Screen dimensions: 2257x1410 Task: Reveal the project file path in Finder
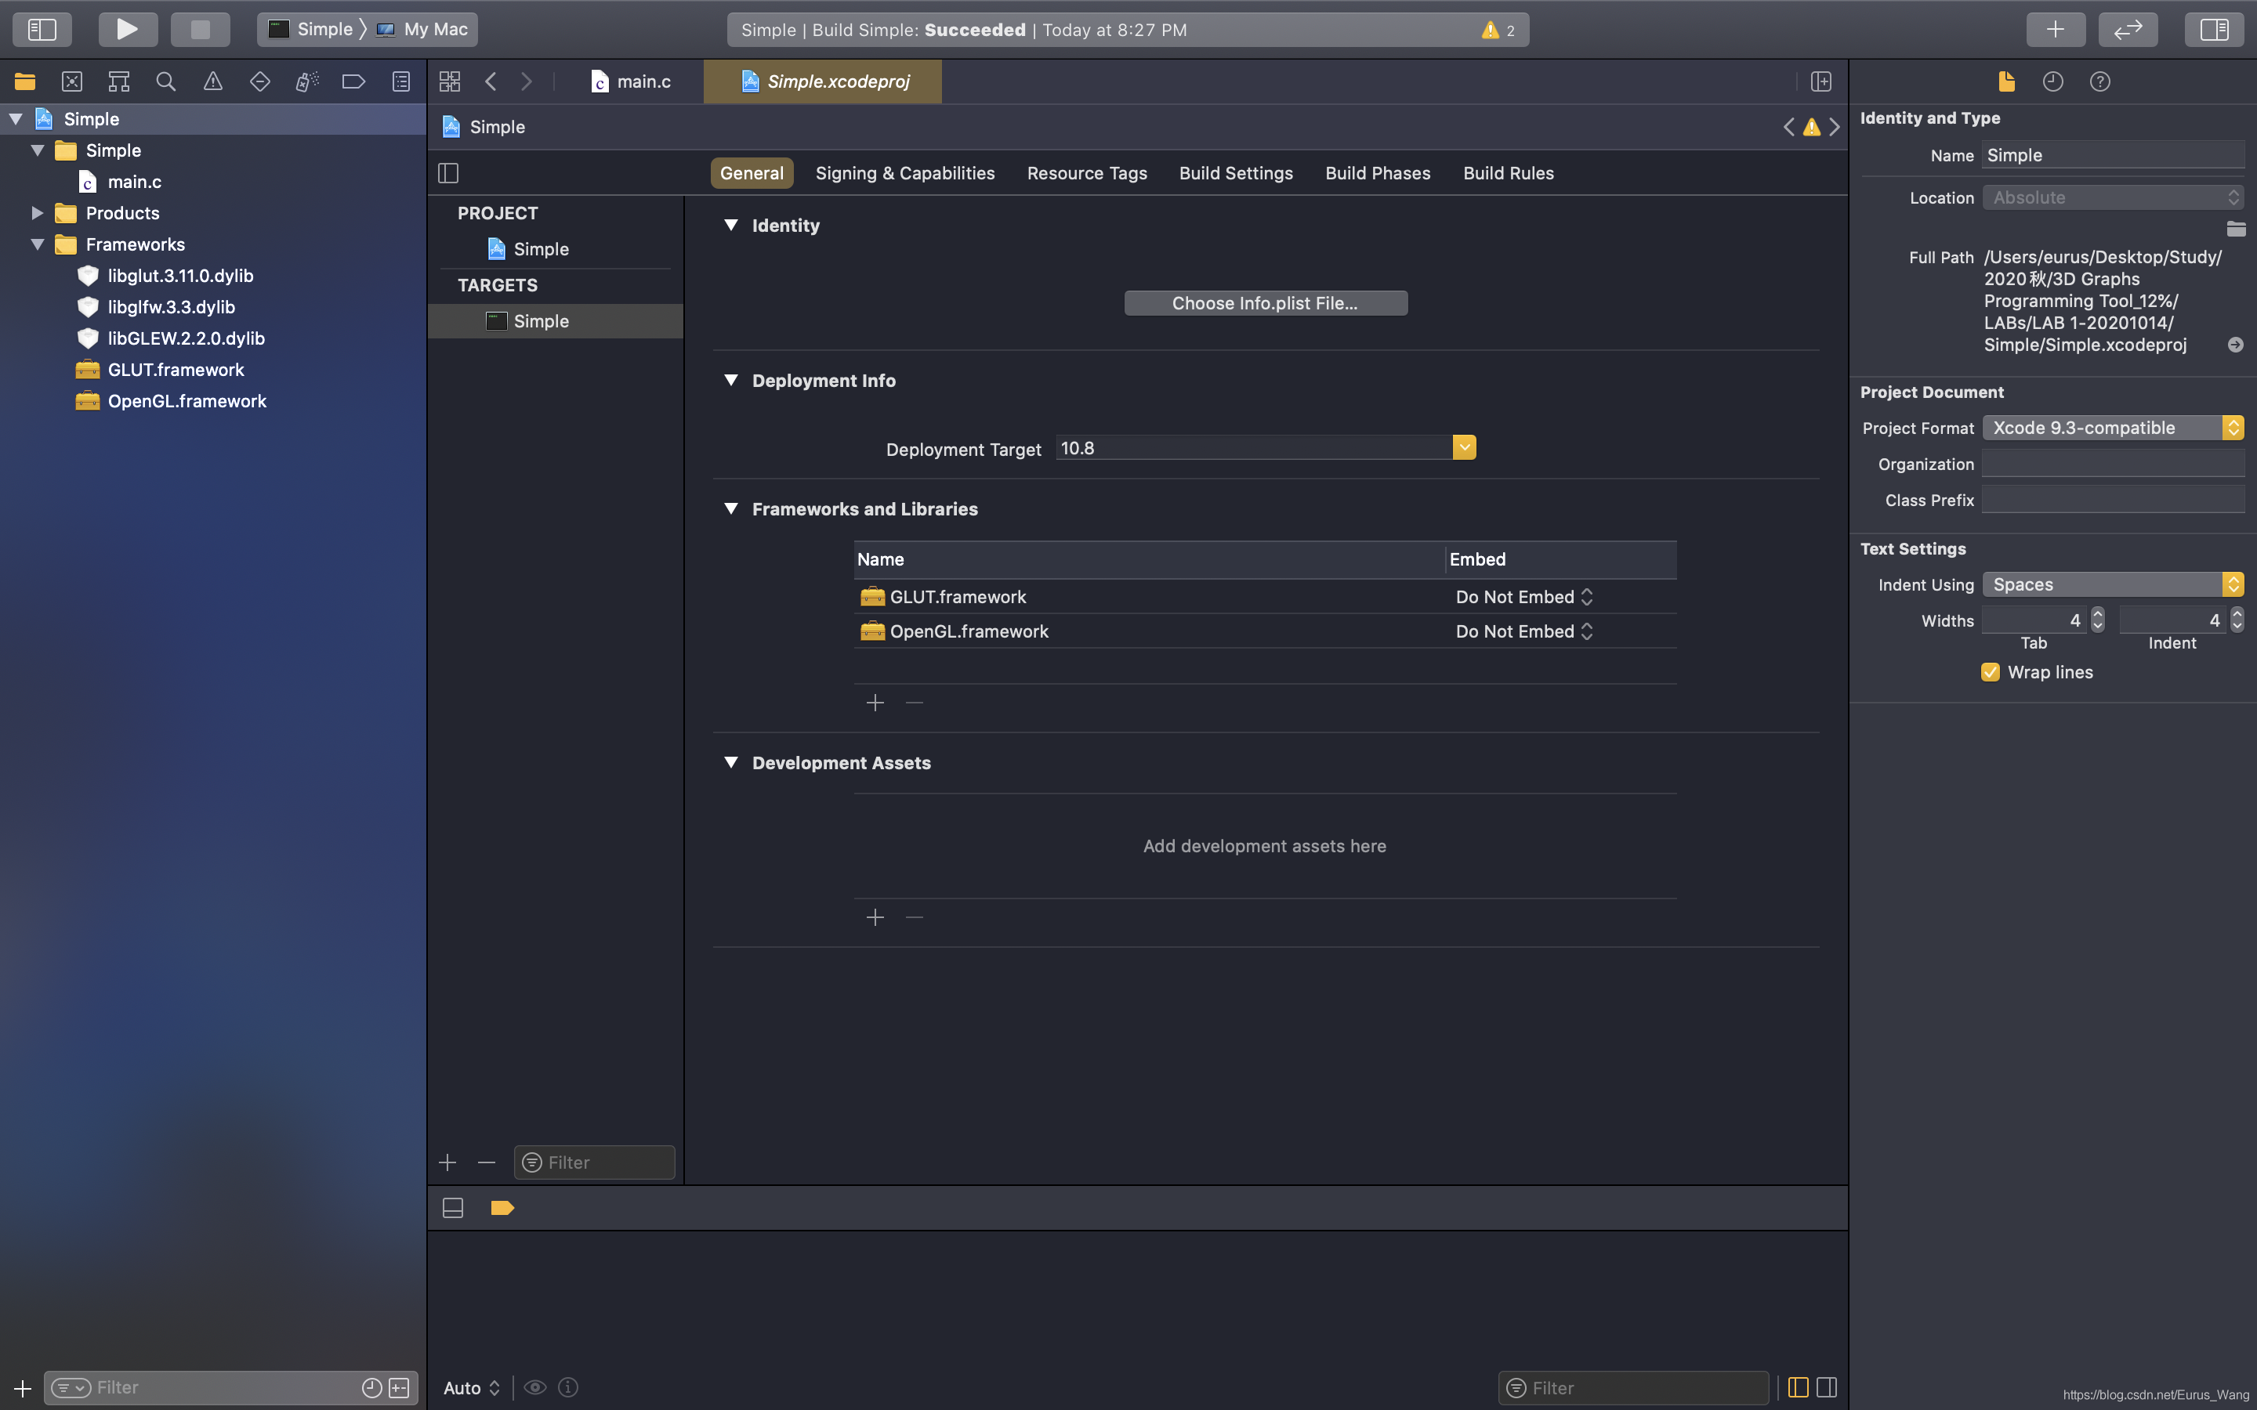pos(2236,345)
